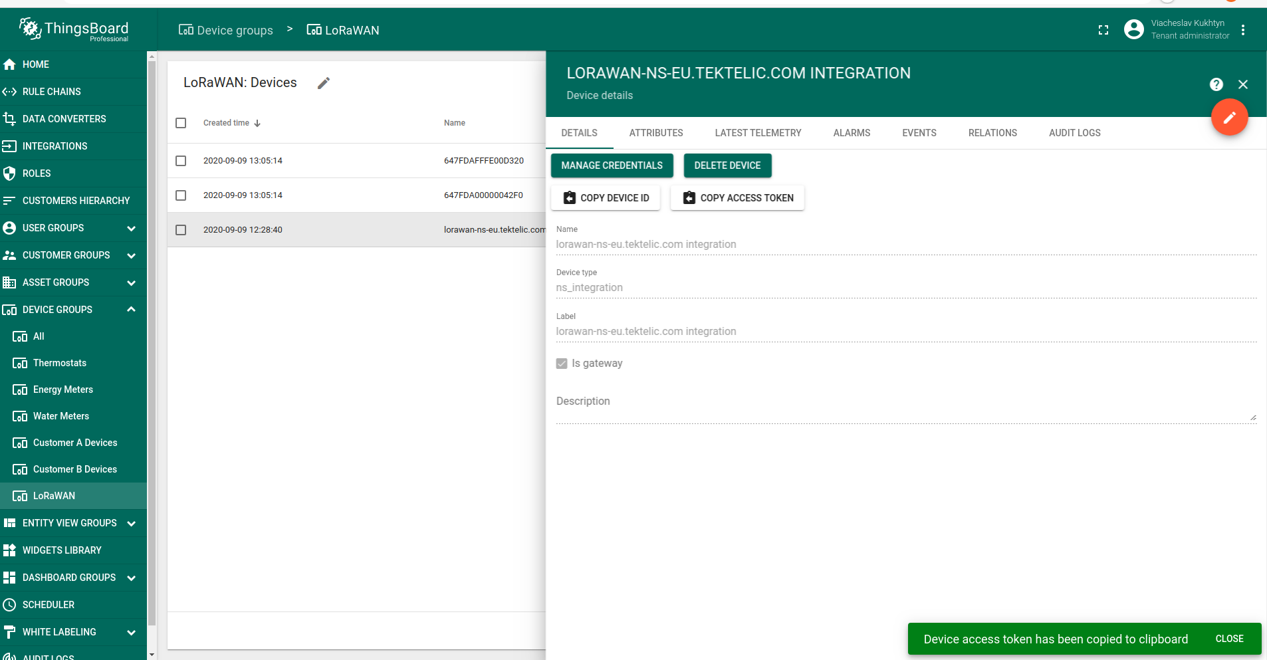Image resolution: width=1267 pixels, height=660 pixels.
Task: Tick the select-all checkbox in table header
Action: click(181, 123)
